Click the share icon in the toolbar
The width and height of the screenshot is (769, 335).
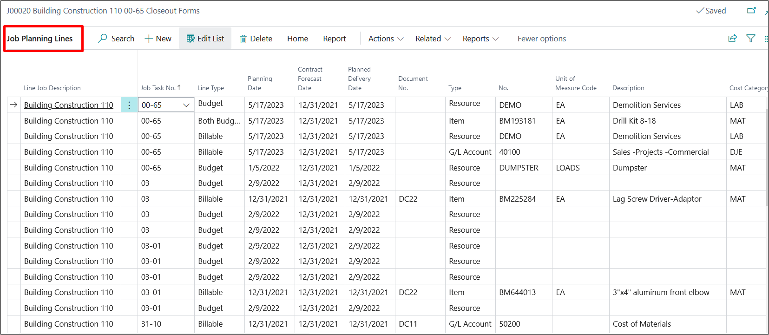(x=733, y=39)
